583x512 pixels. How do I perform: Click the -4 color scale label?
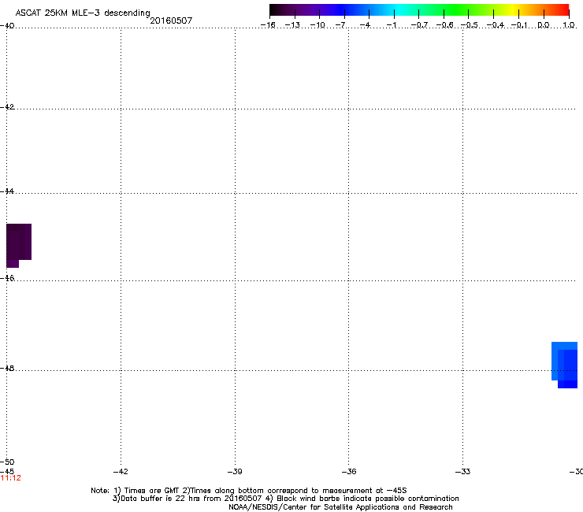(x=365, y=25)
